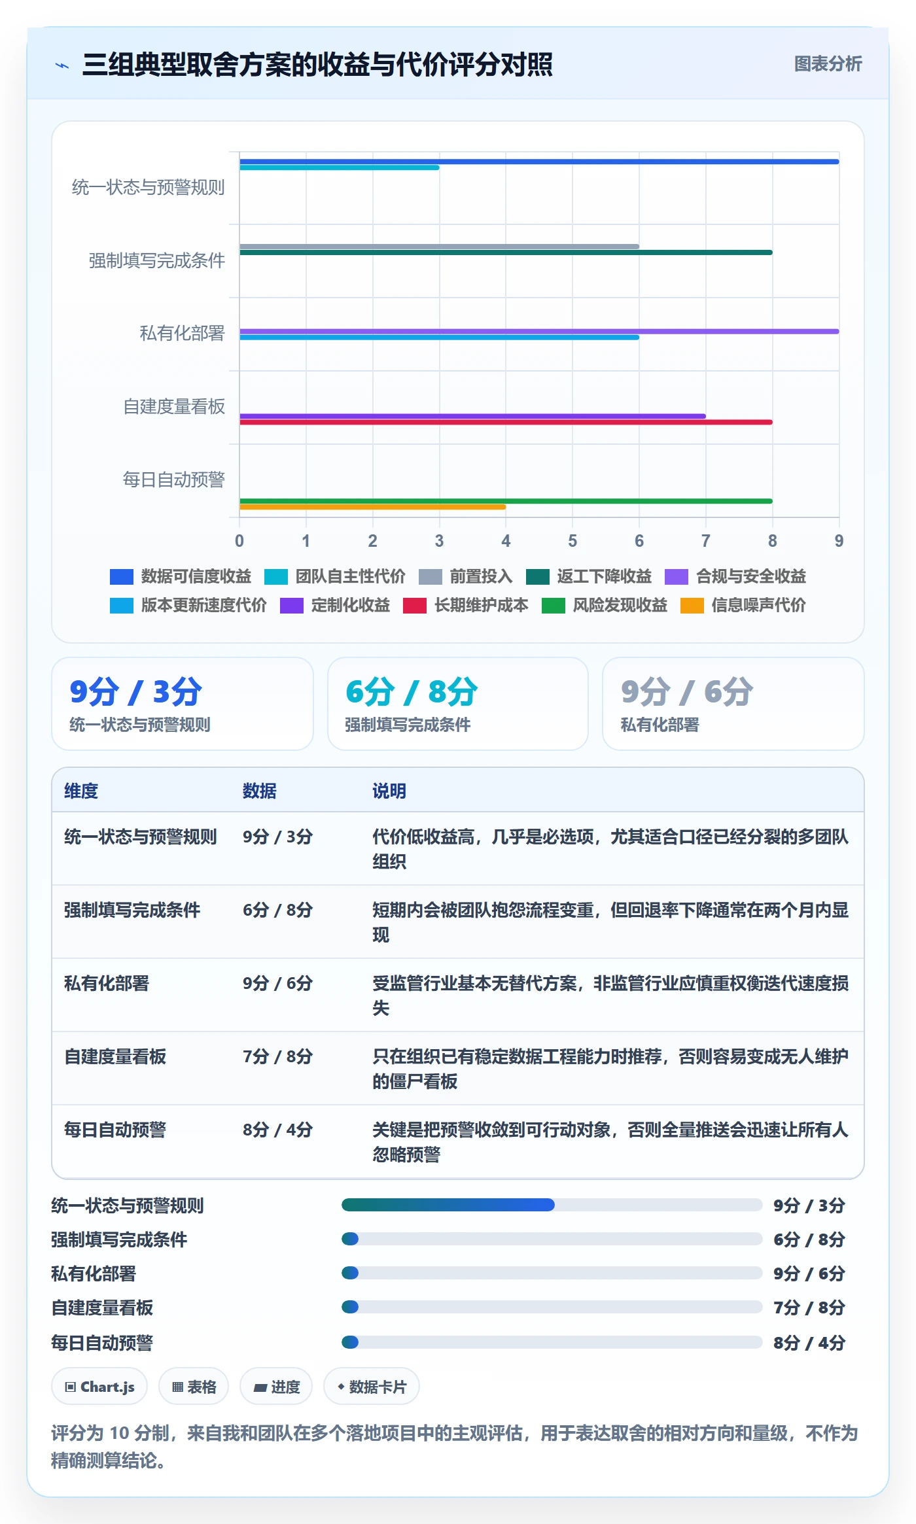Image resolution: width=916 pixels, height=1524 pixels.
Task: Click the lightning icon beside the title
Action: click(62, 65)
